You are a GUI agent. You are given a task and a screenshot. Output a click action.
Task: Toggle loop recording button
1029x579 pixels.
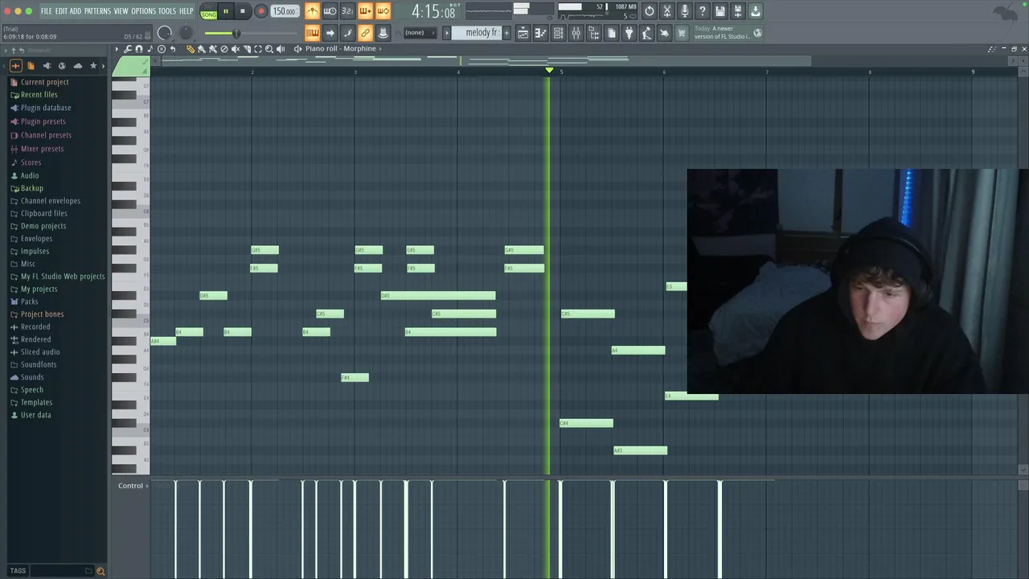(383, 11)
